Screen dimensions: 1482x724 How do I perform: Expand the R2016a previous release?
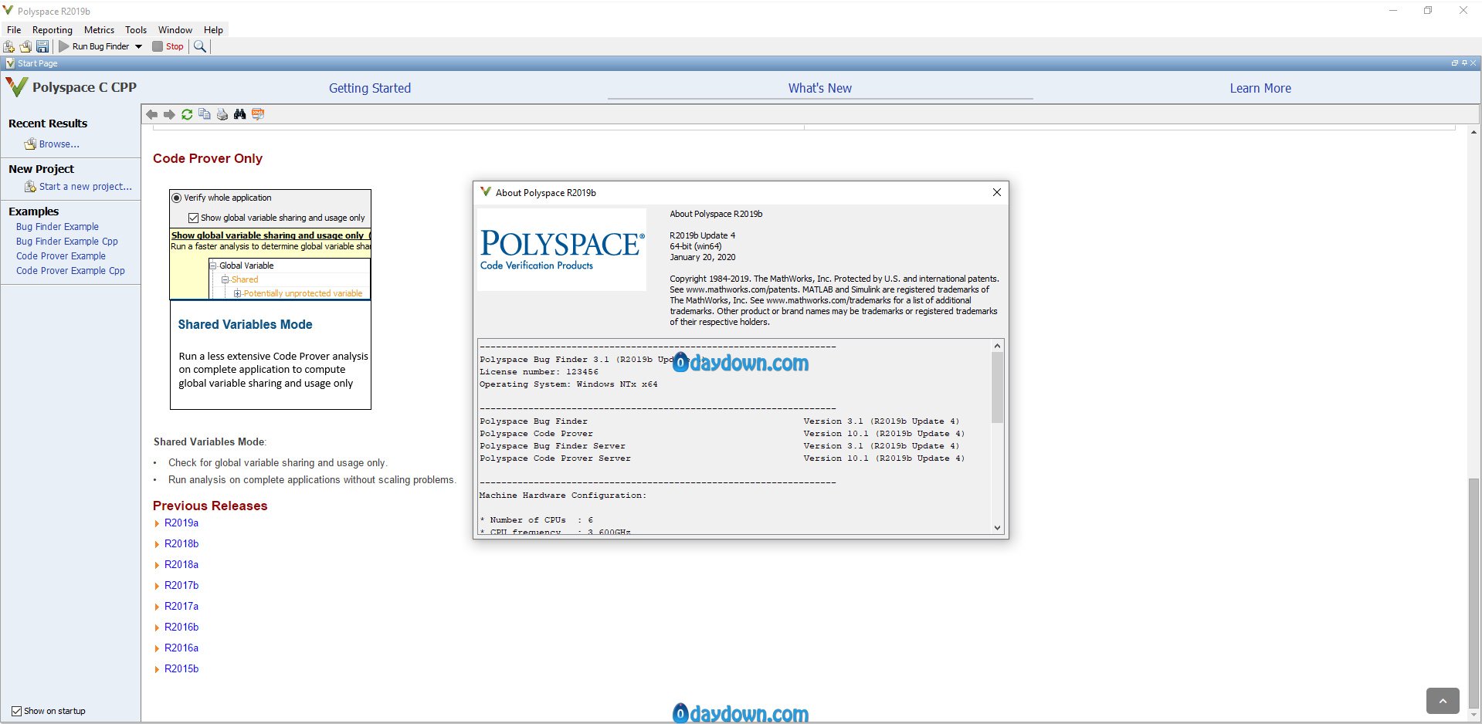157,648
